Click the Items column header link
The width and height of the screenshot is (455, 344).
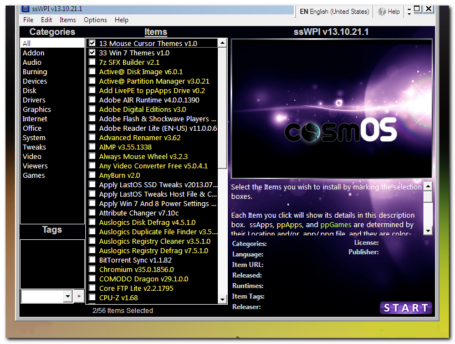pyautogui.click(x=156, y=32)
